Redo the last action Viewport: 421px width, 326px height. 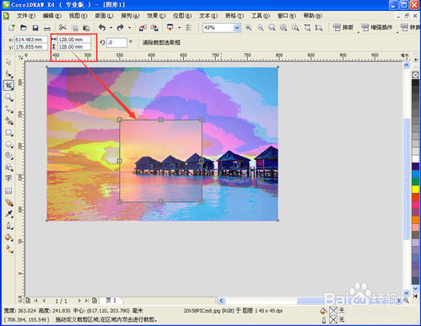[121, 28]
